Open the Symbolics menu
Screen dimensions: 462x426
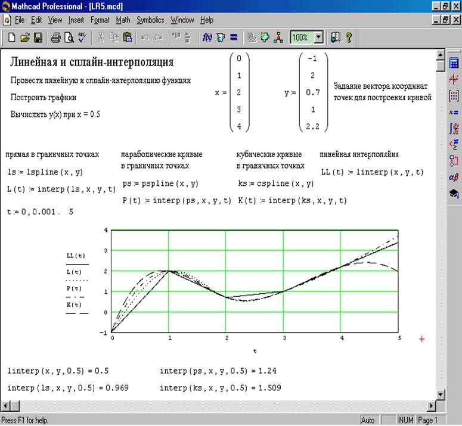(150, 20)
